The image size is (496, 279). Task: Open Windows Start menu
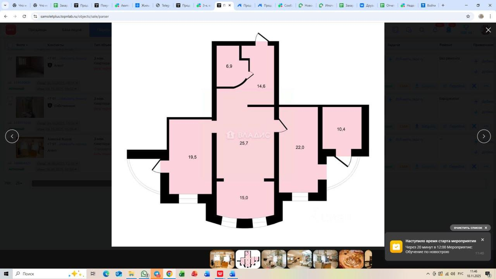(6, 274)
